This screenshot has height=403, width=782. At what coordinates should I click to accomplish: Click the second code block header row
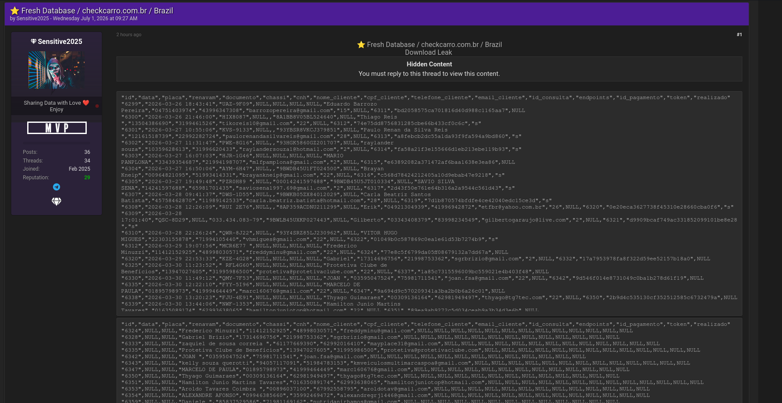pos(426,325)
